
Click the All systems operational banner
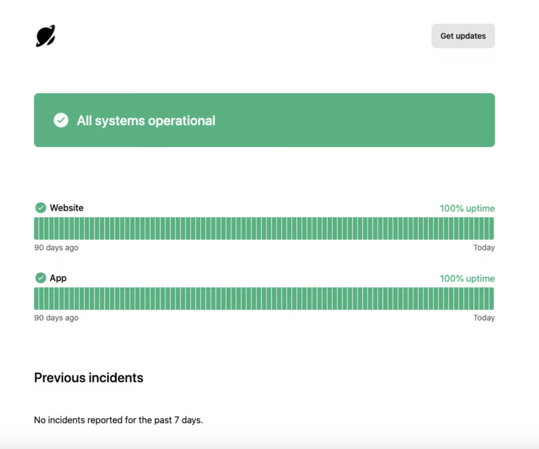click(264, 120)
